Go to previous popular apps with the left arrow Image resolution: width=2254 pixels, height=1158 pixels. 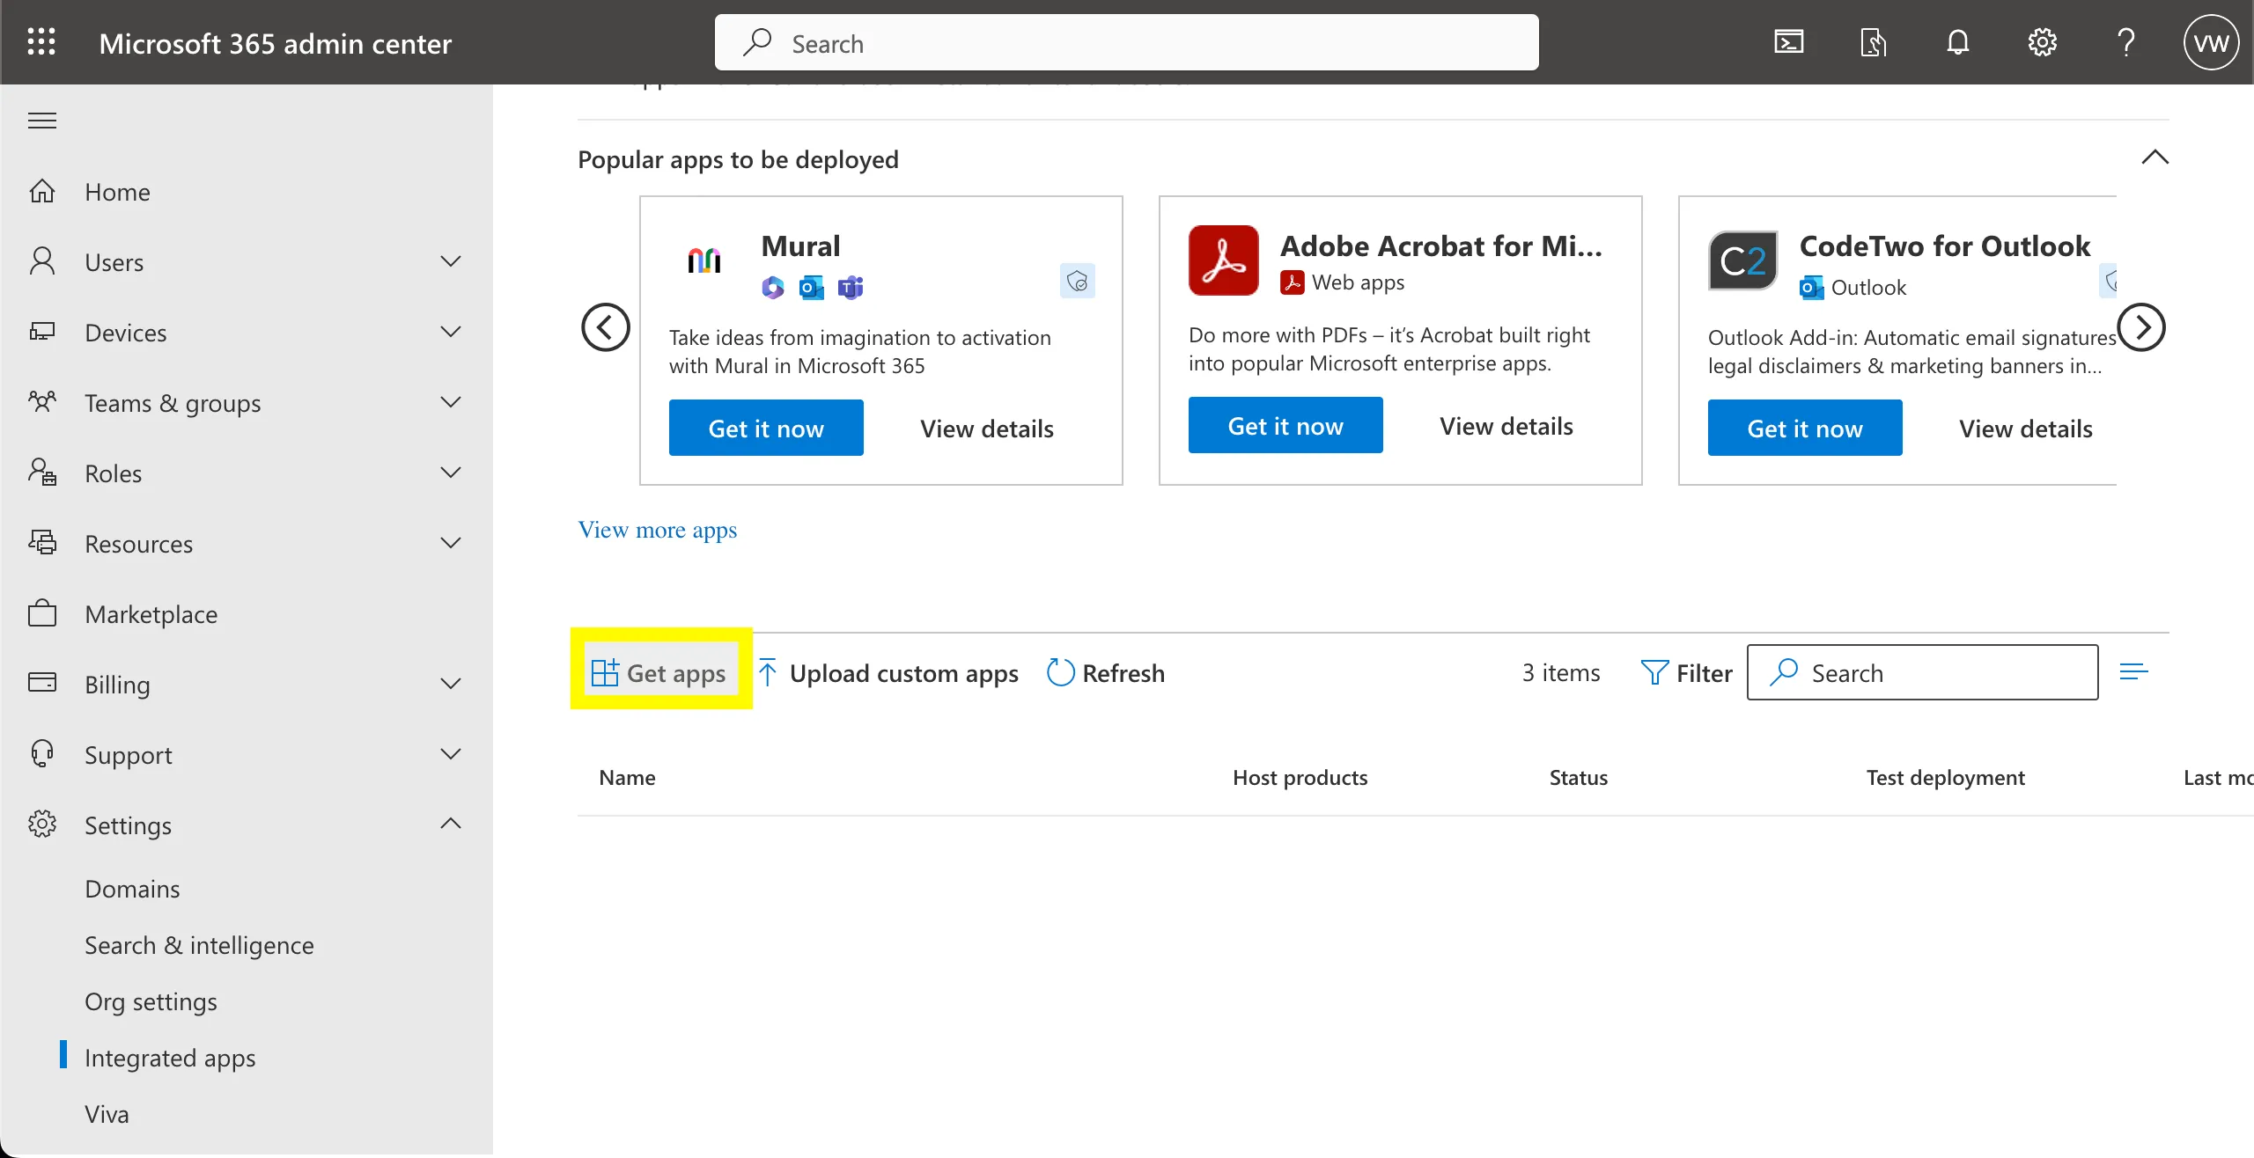(606, 327)
